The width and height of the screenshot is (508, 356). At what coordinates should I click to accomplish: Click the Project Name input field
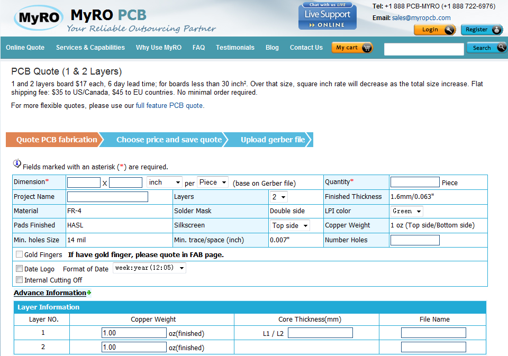tap(107, 197)
